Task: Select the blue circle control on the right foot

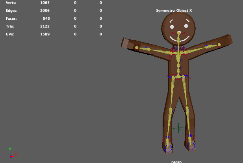Action: coord(192,146)
